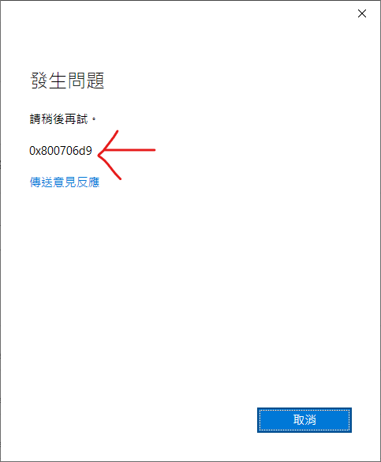Click the X icon at the window corner

362,13
